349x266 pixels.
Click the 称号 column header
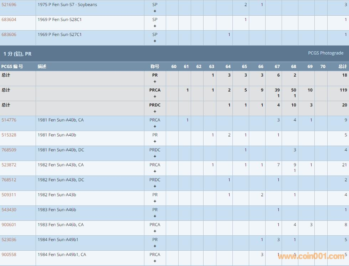coord(155,67)
